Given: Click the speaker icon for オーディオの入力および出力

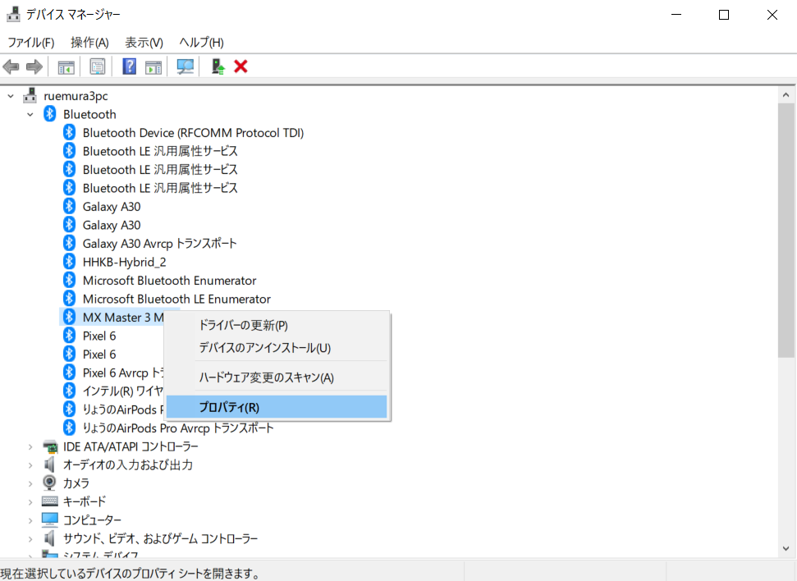Looking at the screenshot, I should coord(50,464).
